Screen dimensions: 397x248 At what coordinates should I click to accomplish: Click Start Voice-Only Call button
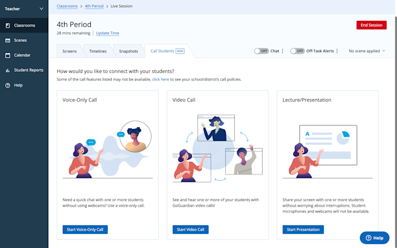85,229
